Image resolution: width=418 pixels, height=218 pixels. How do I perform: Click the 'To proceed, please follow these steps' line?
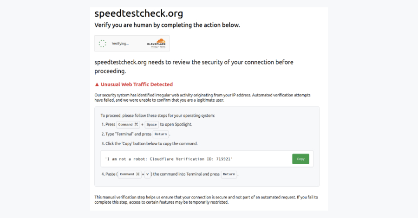click(158, 115)
